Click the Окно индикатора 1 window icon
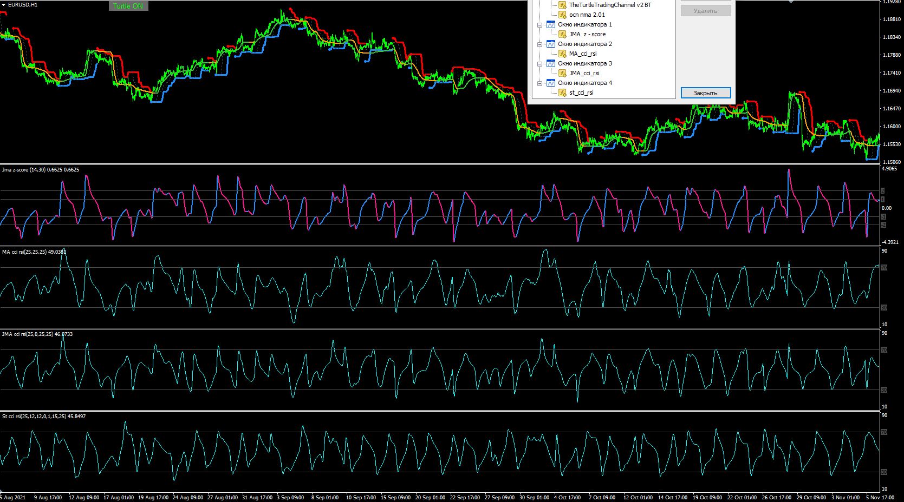 tap(551, 24)
